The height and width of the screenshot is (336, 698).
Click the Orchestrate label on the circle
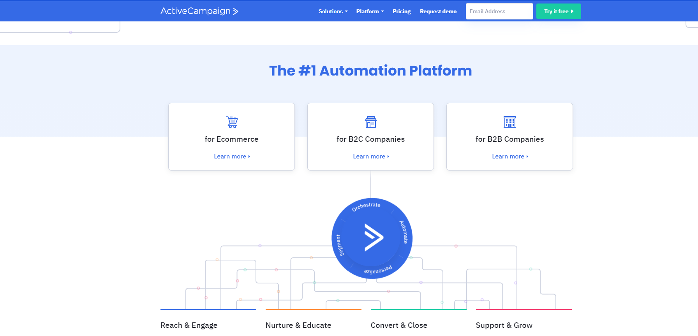[x=366, y=207]
